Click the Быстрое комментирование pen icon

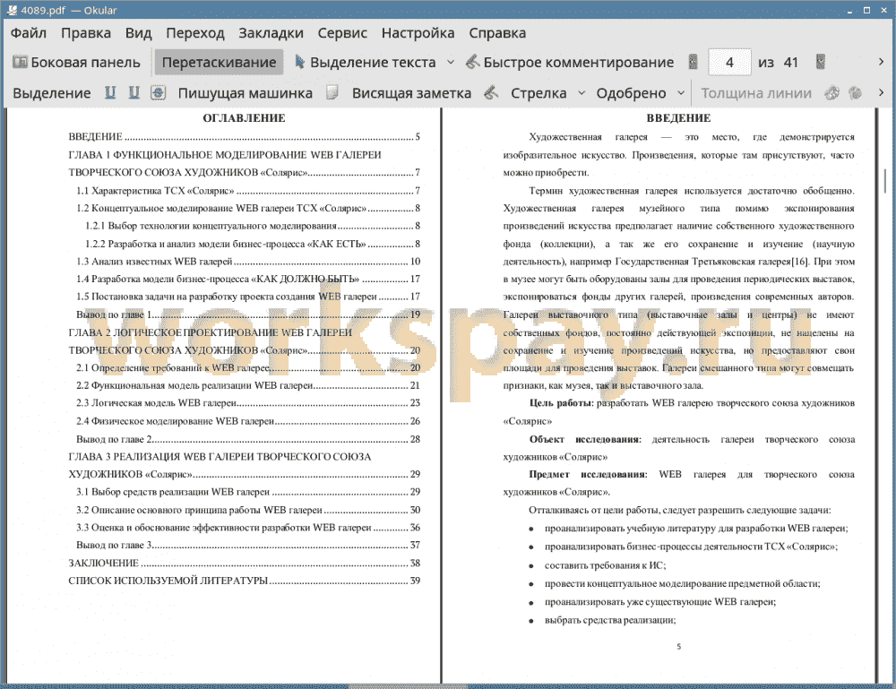(x=472, y=62)
